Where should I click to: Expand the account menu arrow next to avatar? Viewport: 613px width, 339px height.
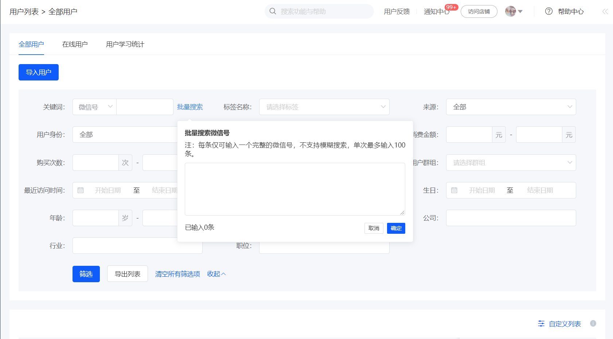pyautogui.click(x=520, y=12)
